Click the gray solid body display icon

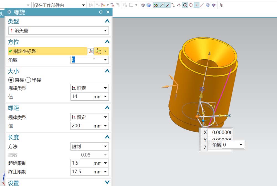coord(143,5)
